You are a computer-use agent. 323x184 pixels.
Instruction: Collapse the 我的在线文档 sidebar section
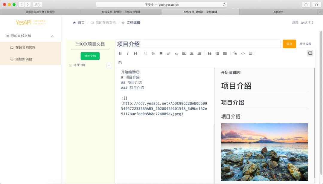[x=52, y=36]
